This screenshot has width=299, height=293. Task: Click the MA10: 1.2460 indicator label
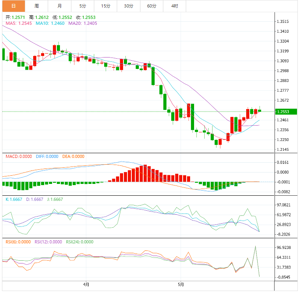point(50,23)
